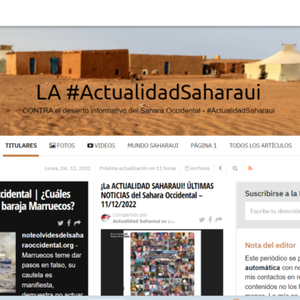Open the Marruecos article side image
The width and height of the screenshot is (300, 300).
click(7, 262)
